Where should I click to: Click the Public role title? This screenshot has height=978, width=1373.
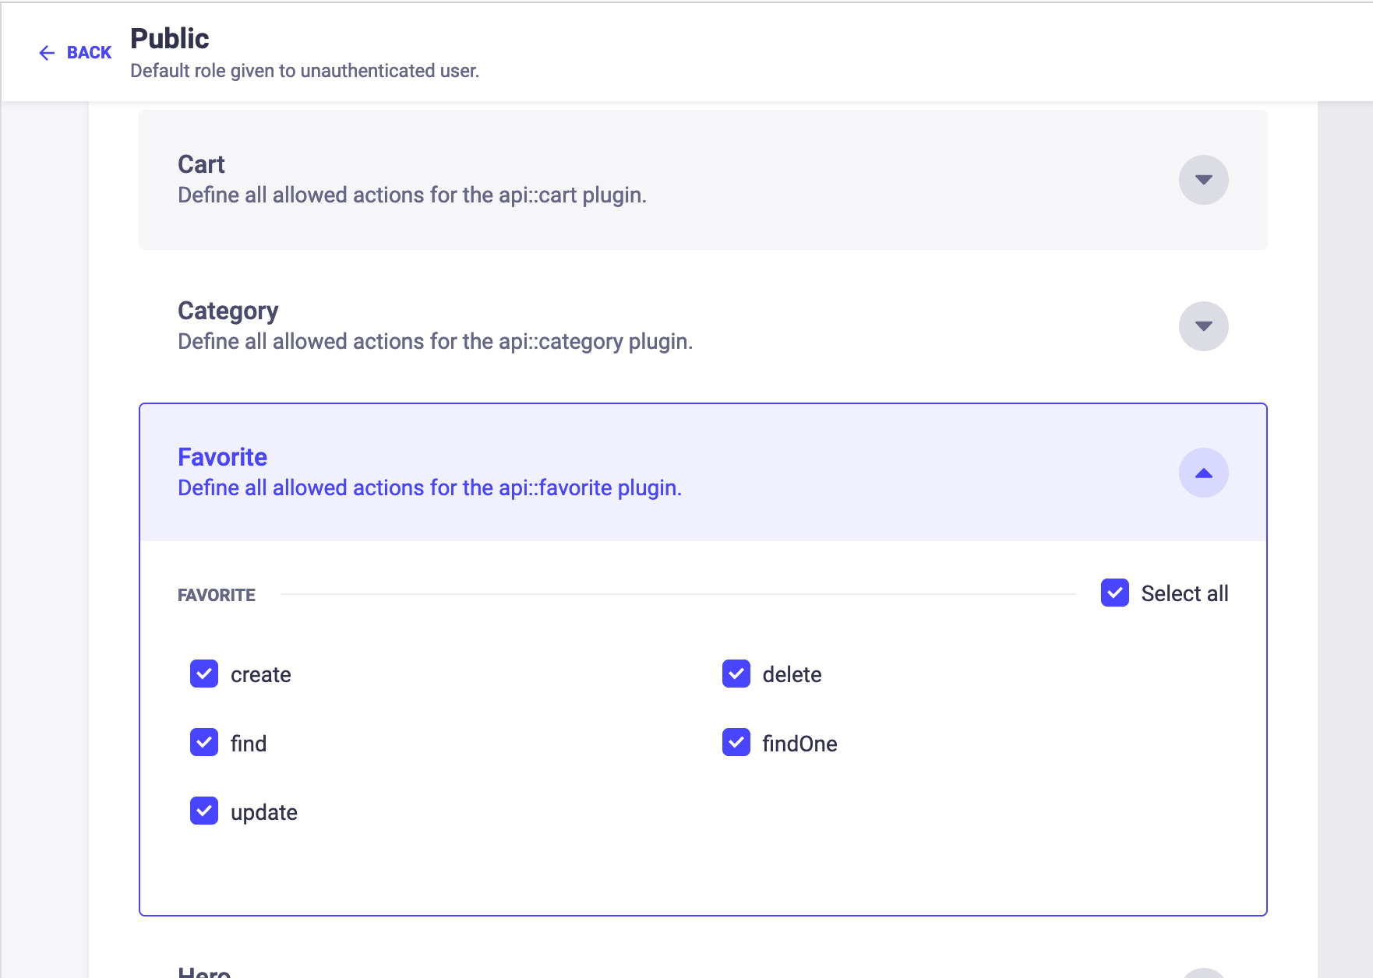tap(170, 39)
